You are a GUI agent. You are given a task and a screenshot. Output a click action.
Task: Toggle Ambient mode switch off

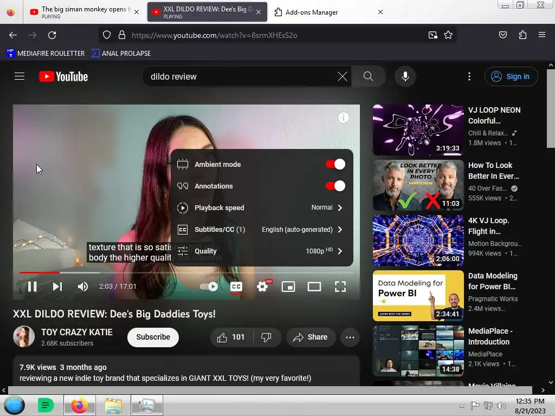(335, 164)
